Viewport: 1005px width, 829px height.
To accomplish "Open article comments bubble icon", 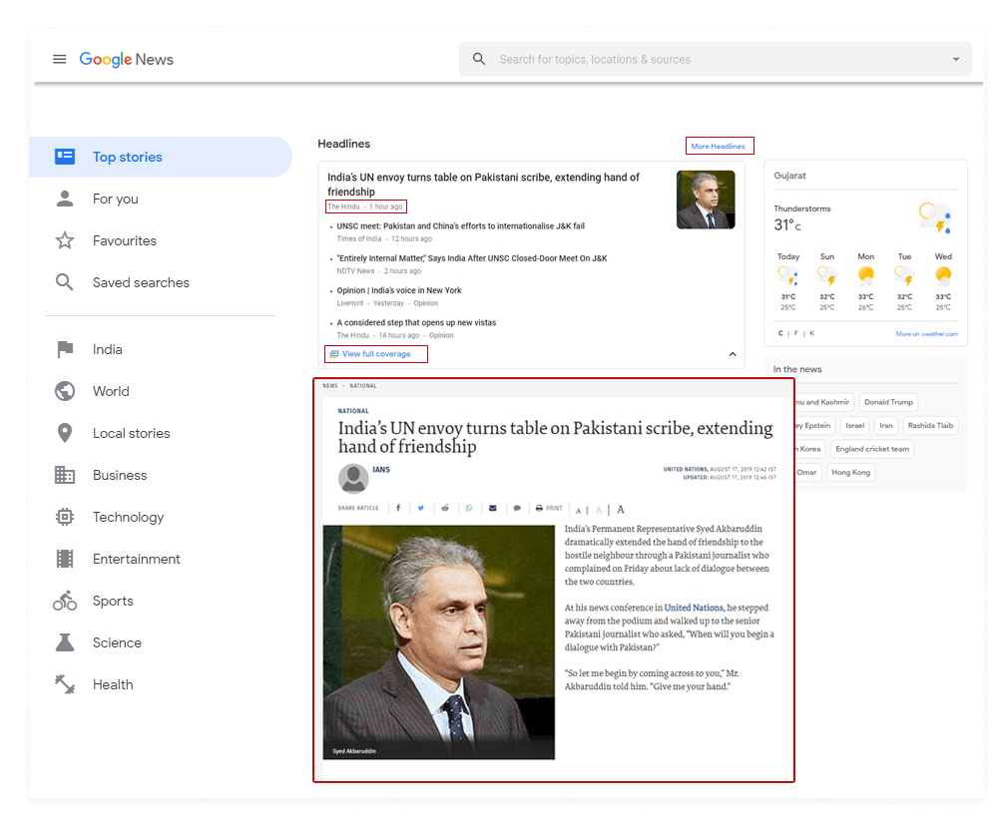I will (517, 508).
